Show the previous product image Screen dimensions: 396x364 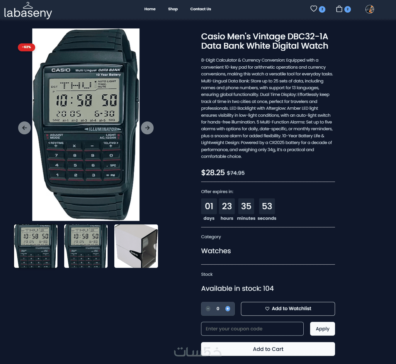coord(25,128)
